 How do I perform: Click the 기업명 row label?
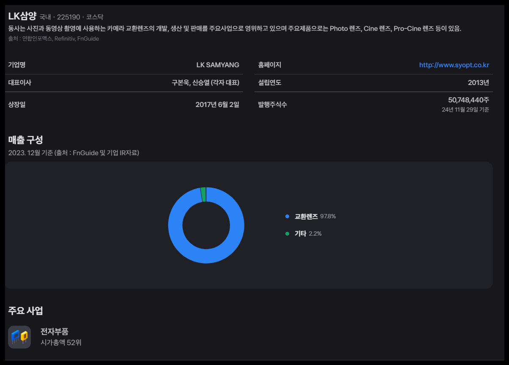coord(17,65)
